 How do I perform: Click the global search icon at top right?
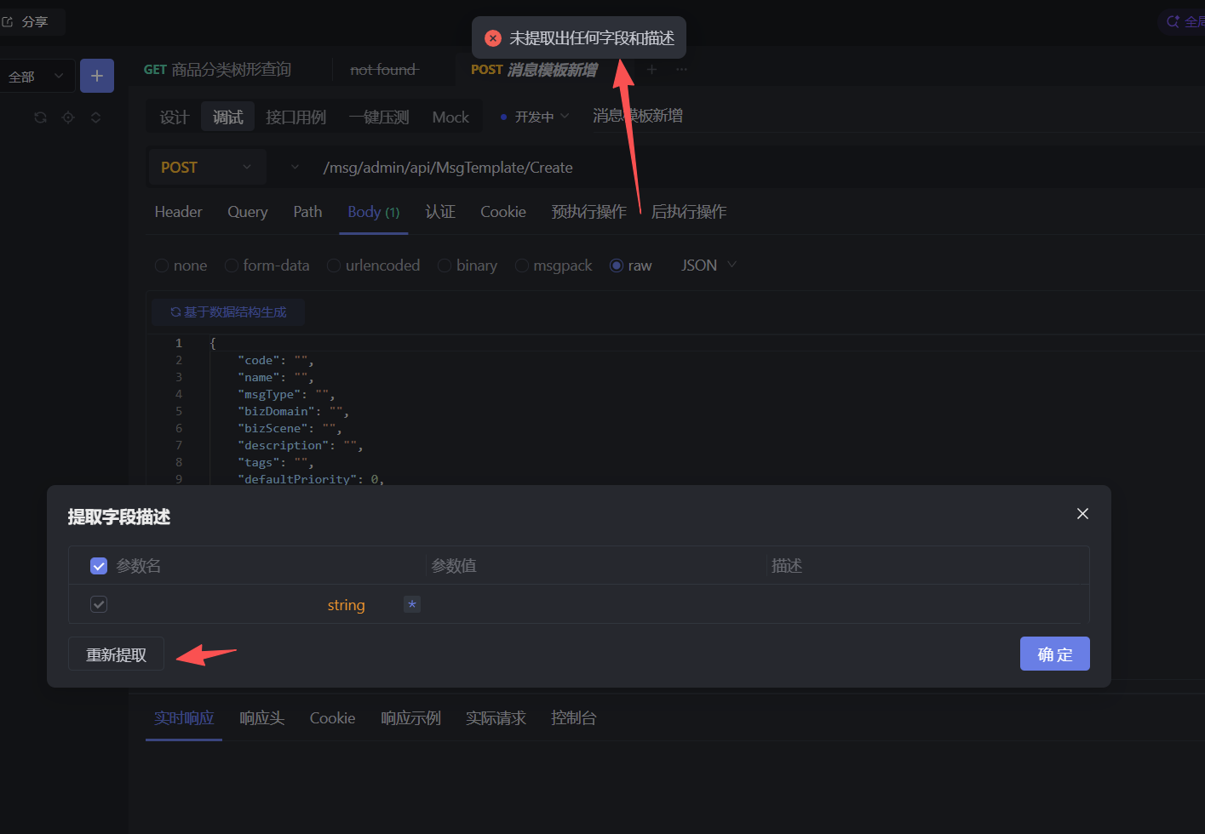1173,21
